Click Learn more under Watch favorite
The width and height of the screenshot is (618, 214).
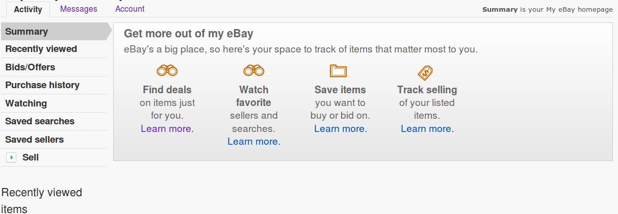[x=253, y=142]
